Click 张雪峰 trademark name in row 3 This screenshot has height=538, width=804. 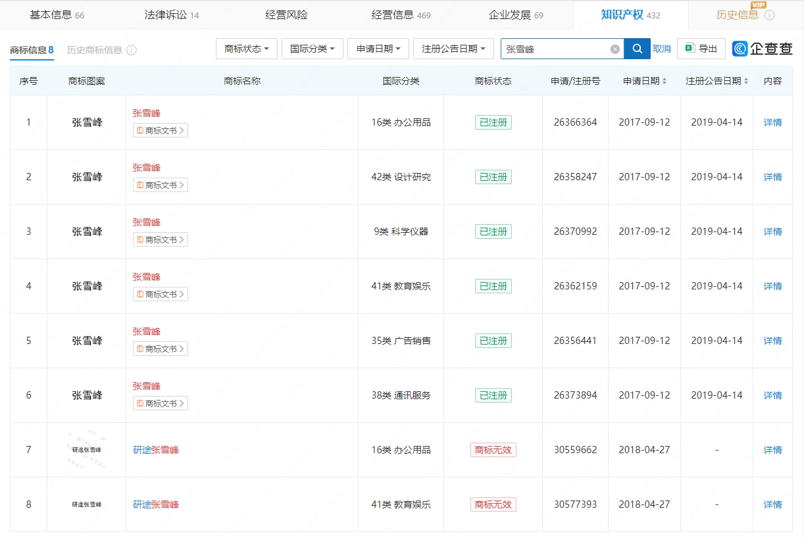[x=147, y=222]
